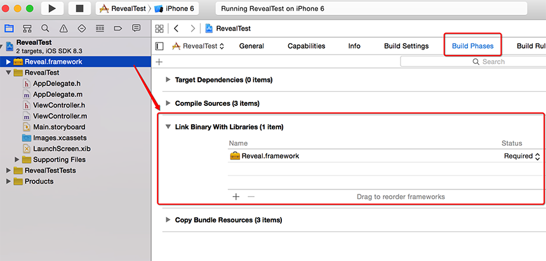Toggle the project and targets list sidebar
This screenshot has height=261, width=546.
[159, 46]
